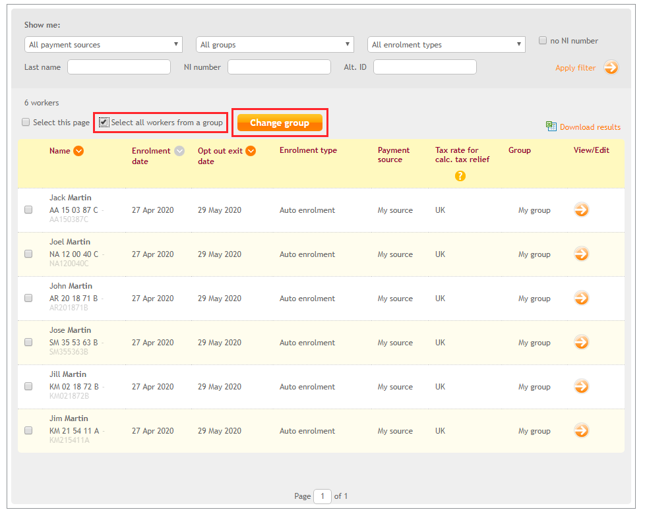
Task: Open View/Edit arrow for Jack Martin
Action: click(x=582, y=210)
